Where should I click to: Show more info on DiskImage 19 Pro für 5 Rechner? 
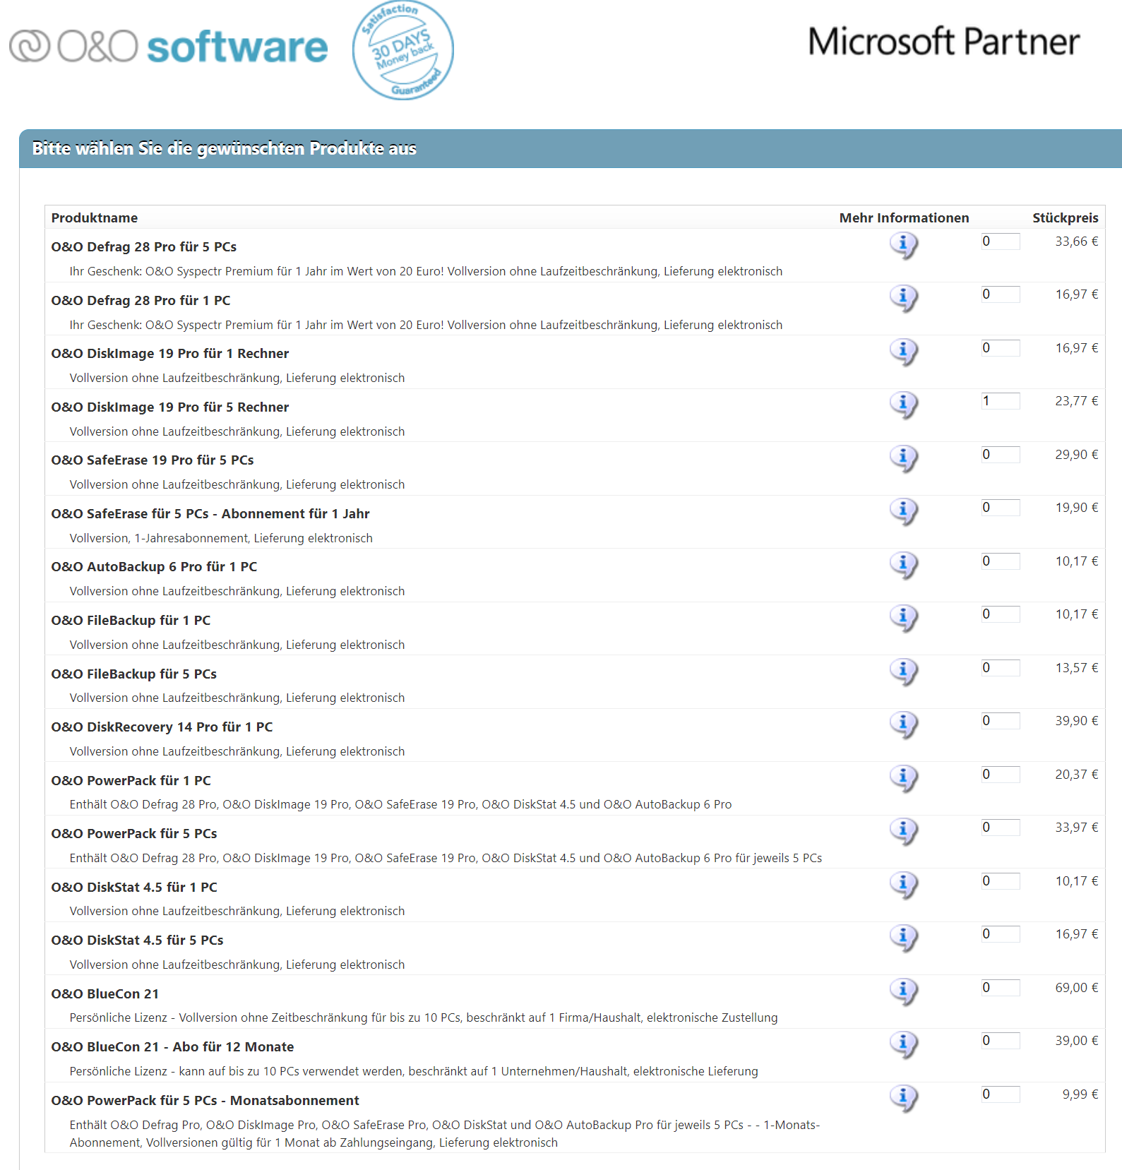pyautogui.click(x=903, y=405)
